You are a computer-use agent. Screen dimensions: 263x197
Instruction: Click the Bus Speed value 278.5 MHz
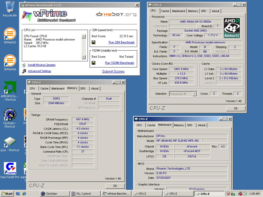pyautogui.click(x=181, y=78)
